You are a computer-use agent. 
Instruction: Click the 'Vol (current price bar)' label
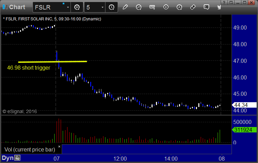(x=29, y=150)
